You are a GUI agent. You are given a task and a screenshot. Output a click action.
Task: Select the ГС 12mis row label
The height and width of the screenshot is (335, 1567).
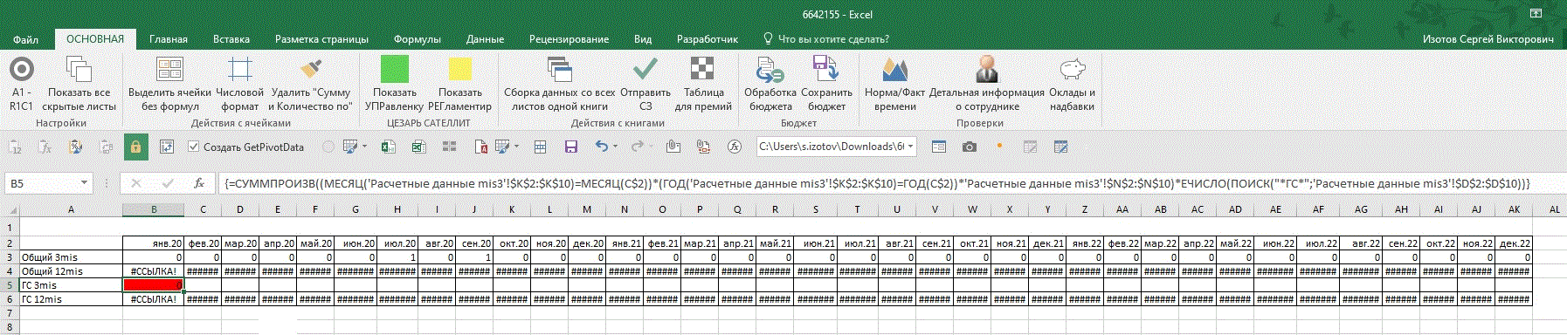tap(71, 299)
